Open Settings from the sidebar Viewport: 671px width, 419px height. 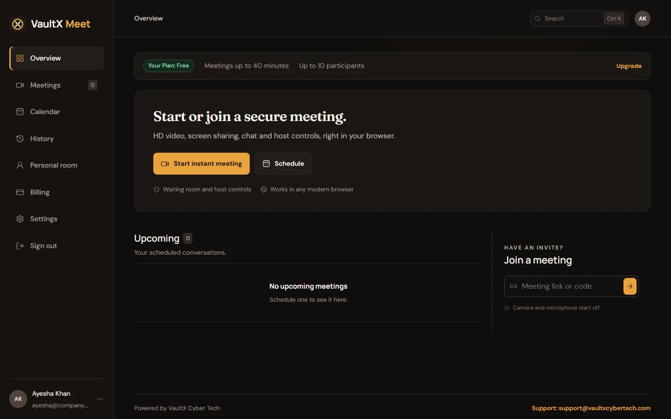tap(56, 219)
